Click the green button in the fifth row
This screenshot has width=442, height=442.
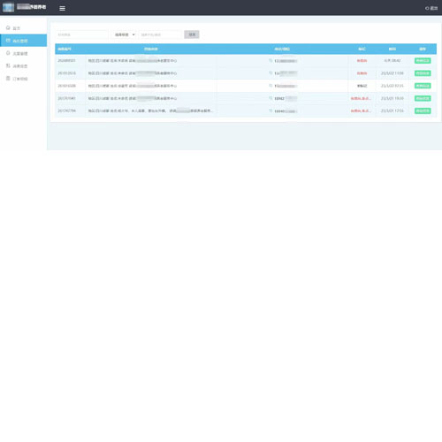(423, 110)
